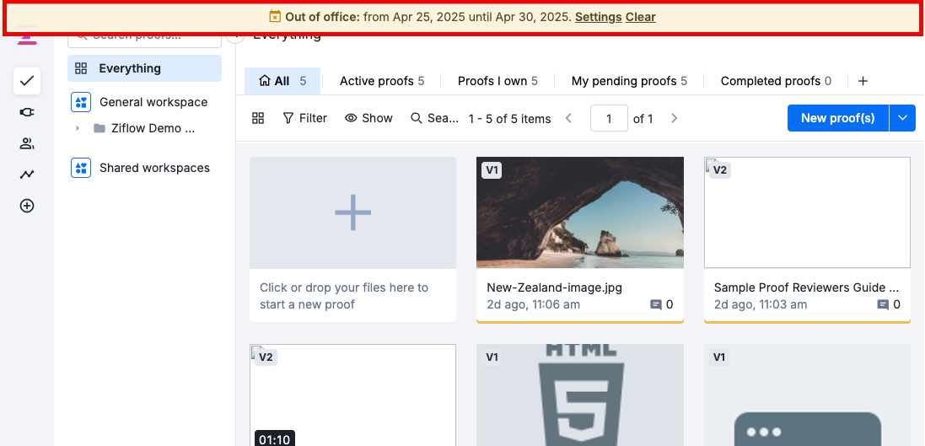Open the analytics trend-line icon in left rail

coord(27,175)
